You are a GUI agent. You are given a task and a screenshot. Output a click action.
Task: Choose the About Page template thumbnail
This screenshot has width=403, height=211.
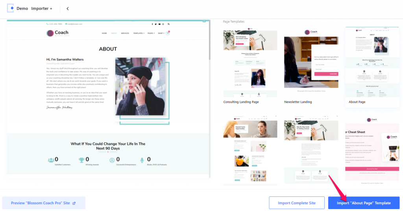(x=372, y=67)
